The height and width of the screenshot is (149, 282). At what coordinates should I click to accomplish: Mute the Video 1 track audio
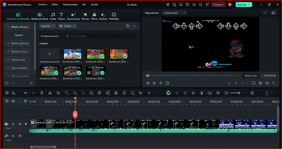(20, 124)
